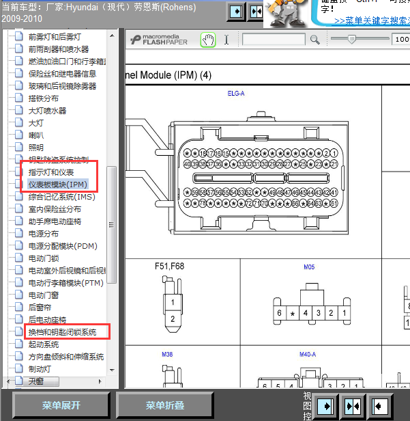Open 大灯 tree item
Viewport: 410px width, 421px height.
(36, 123)
